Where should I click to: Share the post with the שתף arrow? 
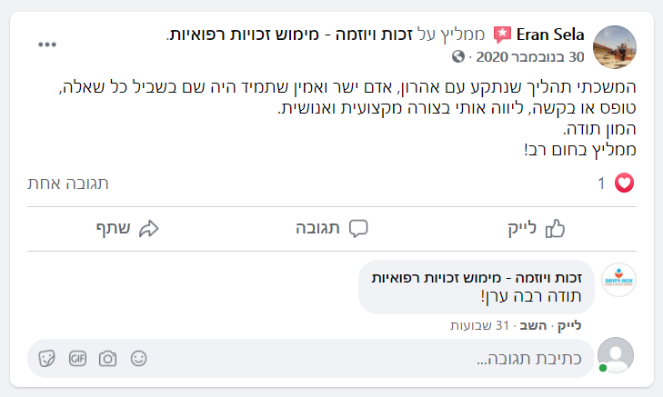tap(127, 229)
